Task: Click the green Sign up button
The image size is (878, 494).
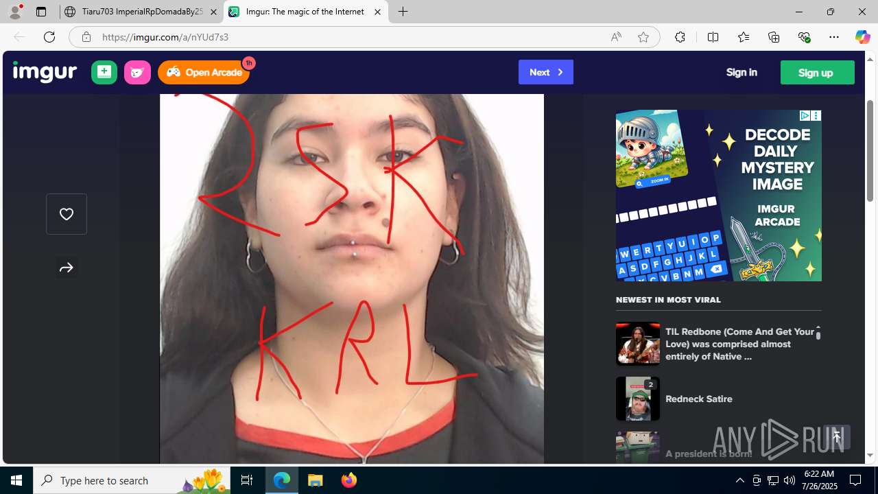Action: click(x=817, y=72)
